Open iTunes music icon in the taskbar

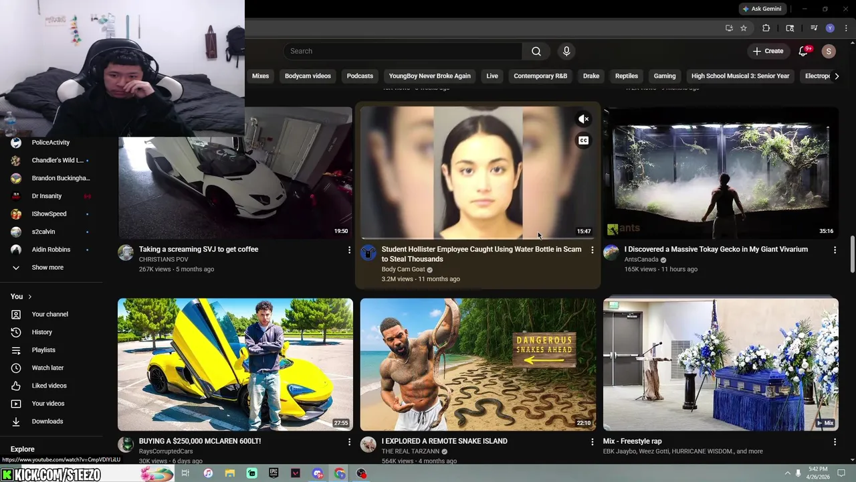coord(207,473)
